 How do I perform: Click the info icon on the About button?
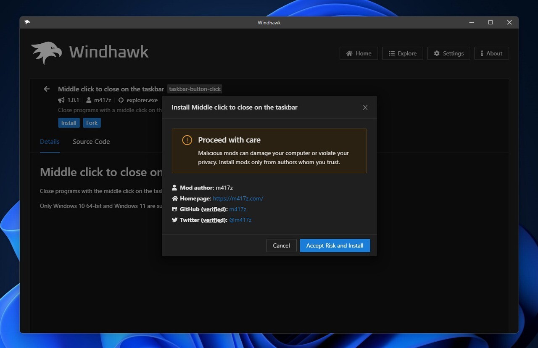pos(481,53)
